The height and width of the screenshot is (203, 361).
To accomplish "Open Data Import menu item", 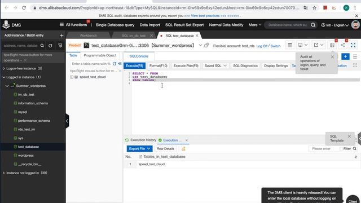I will (149, 25).
